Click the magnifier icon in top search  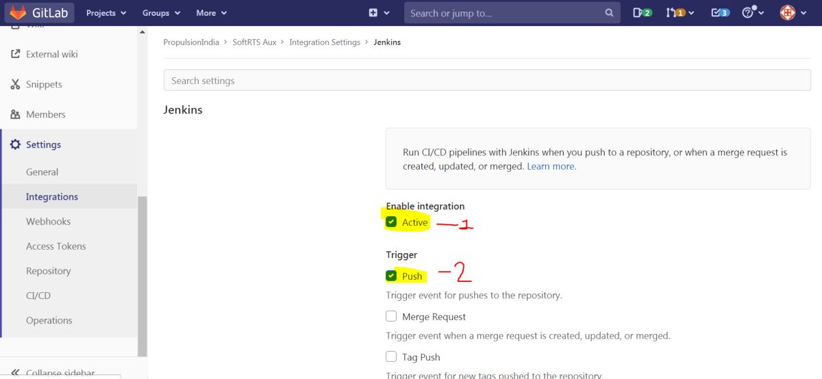click(609, 13)
